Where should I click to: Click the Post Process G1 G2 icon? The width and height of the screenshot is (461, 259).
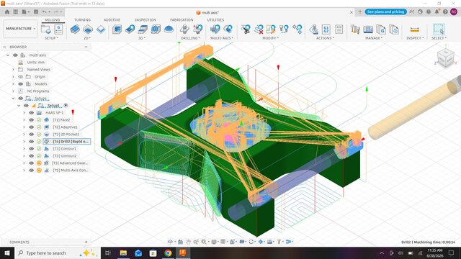tap(326, 29)
